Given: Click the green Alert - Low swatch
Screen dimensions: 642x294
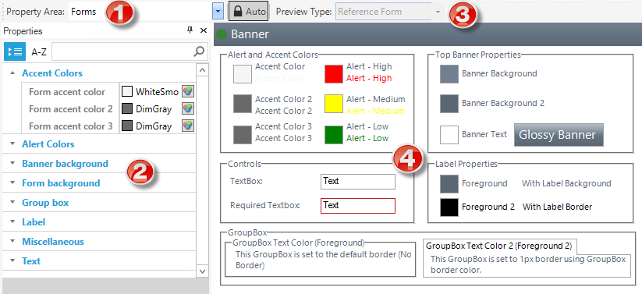Looking at the screenshot, I should [334, 135].
